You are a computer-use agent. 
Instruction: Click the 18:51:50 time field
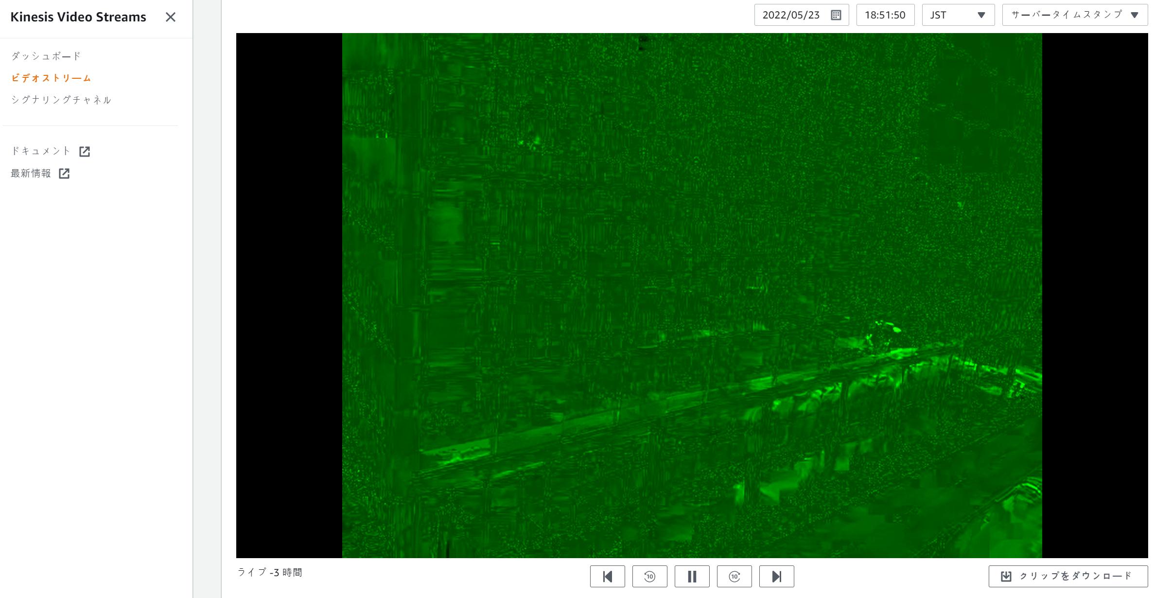885,15
